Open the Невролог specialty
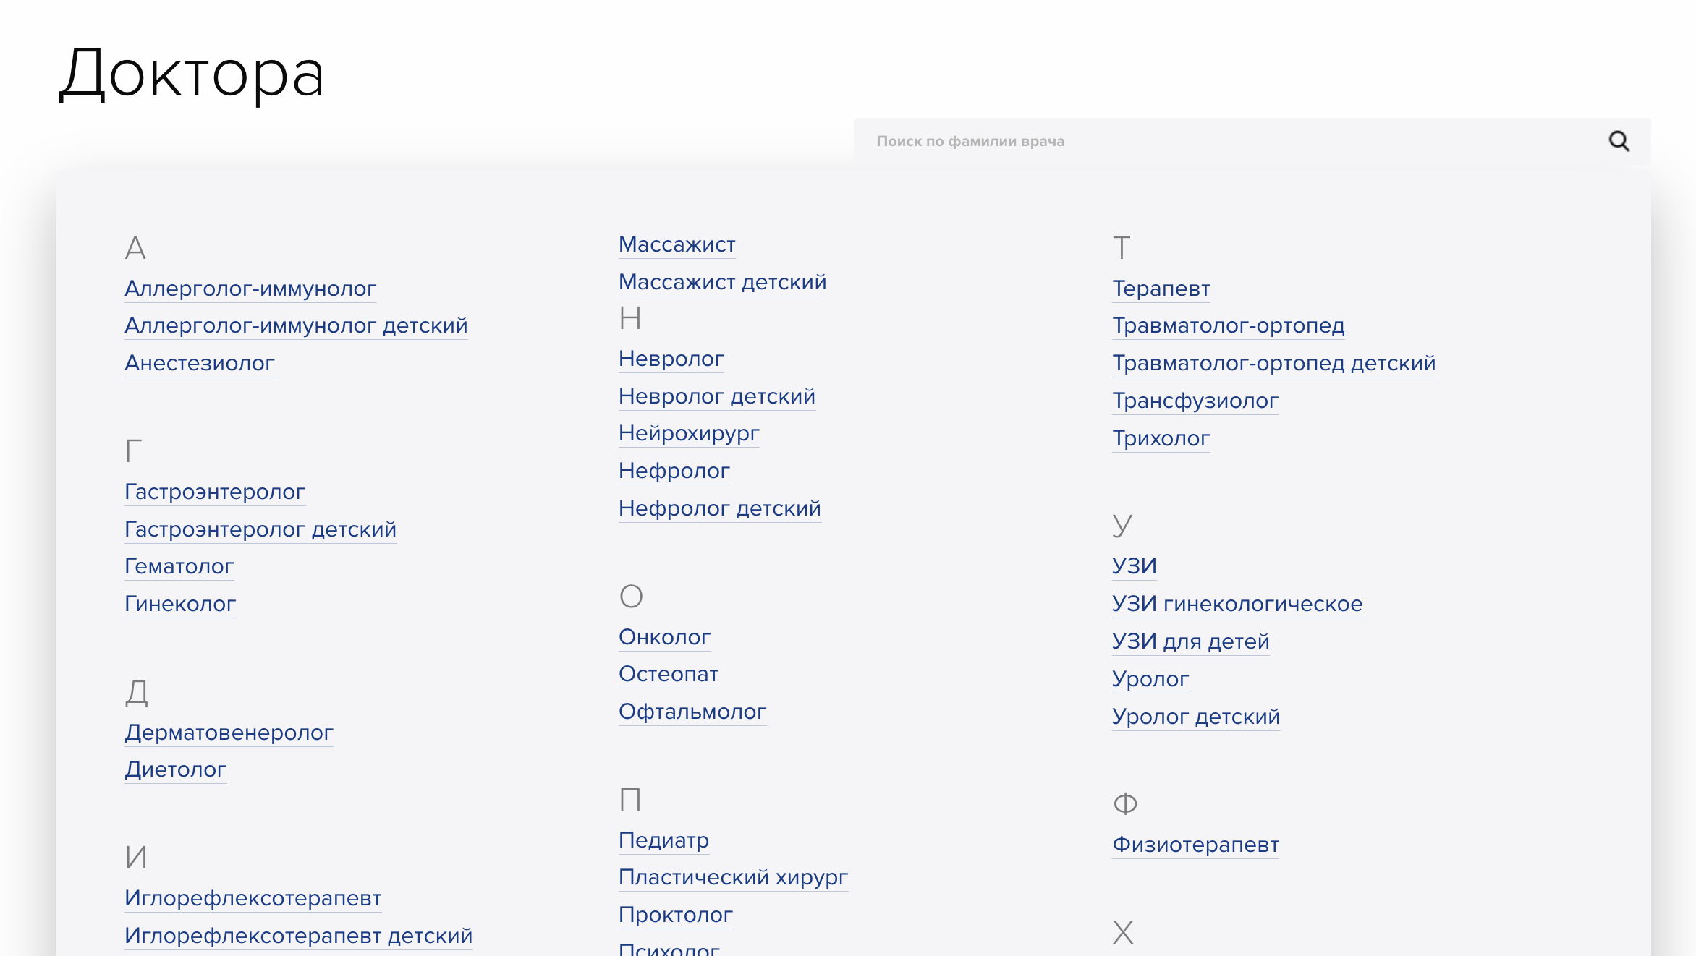The height and width of the screenshot is (956, 1696). click(671, 359)
